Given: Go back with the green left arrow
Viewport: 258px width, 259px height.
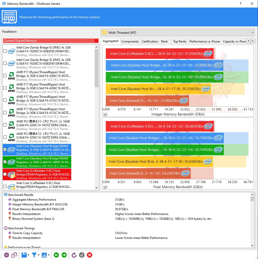Looking at the screenshot, I should 56,255.
